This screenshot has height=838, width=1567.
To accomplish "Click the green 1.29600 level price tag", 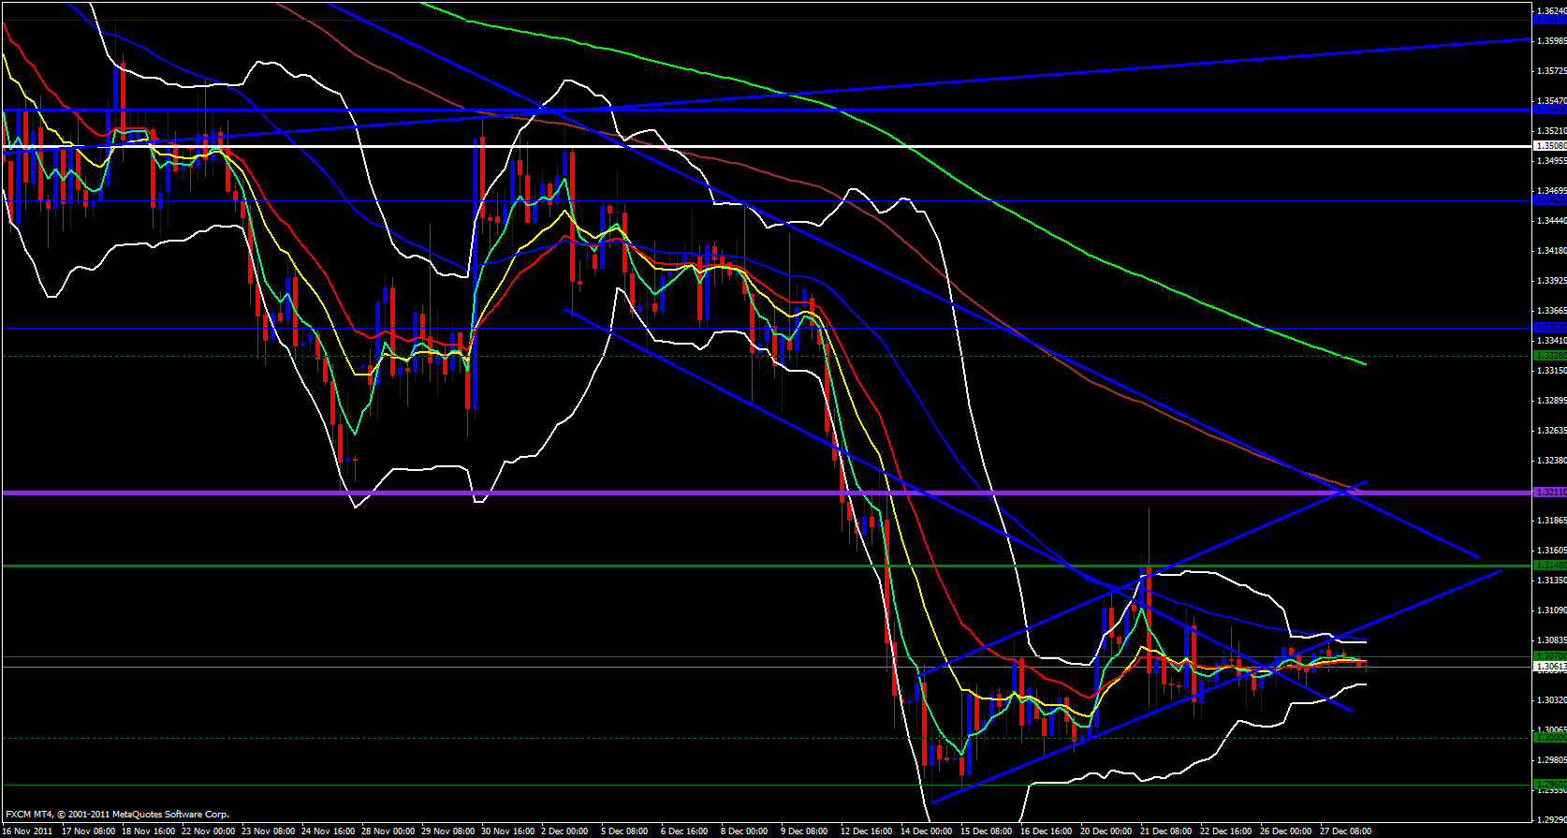I will click(1551, 785).
